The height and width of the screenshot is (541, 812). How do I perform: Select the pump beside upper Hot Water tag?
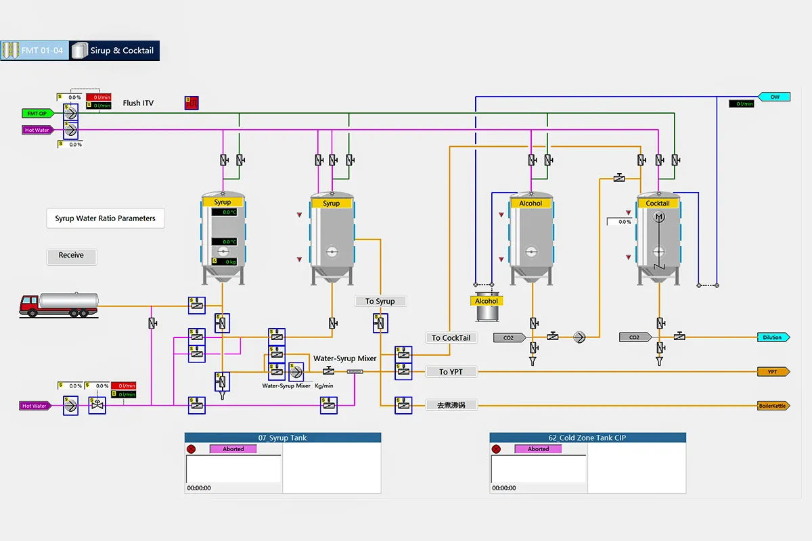click(x=71, y=130)
